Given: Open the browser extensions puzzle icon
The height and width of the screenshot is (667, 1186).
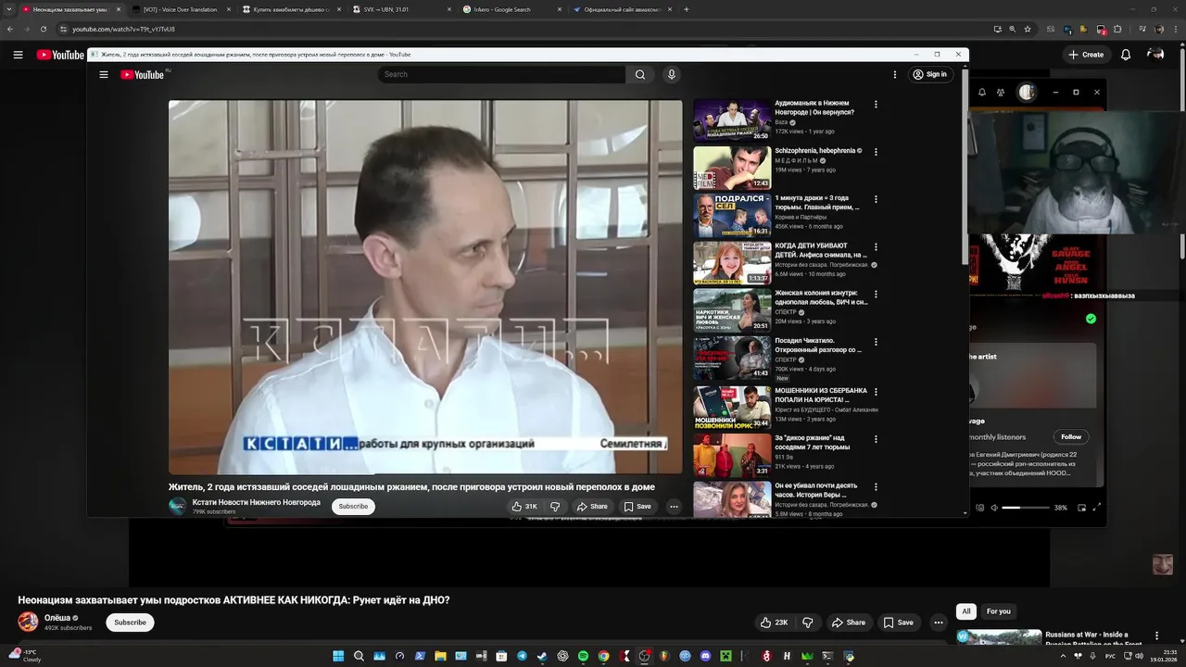Looking at the screenshot, I should [1117, 29].
